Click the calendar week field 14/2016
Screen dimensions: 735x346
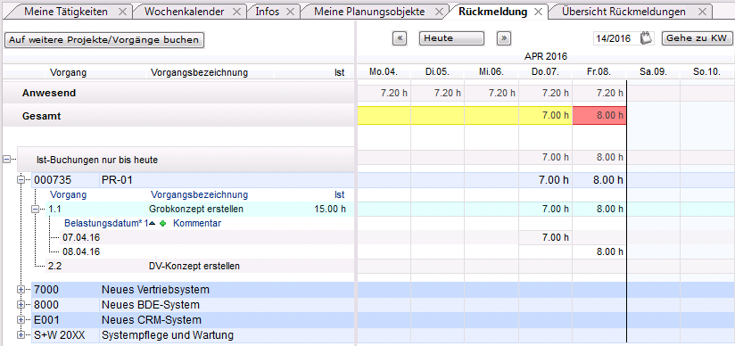click(x=616, y=38)
